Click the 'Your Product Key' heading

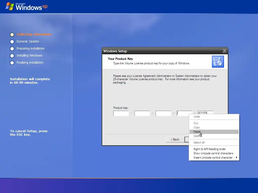click(120, 59)
